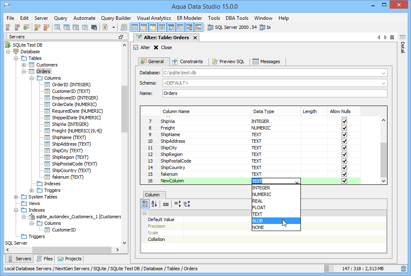Screen dimensions: 411x276
Task: Select NUMERIC from the data type list
Action: point(276,194)
